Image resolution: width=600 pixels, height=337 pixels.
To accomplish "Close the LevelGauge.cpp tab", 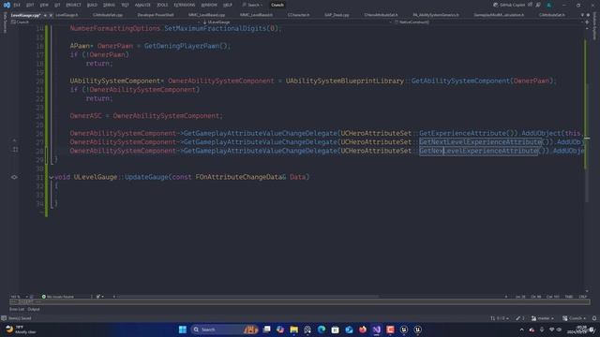I will coord(51,15).
